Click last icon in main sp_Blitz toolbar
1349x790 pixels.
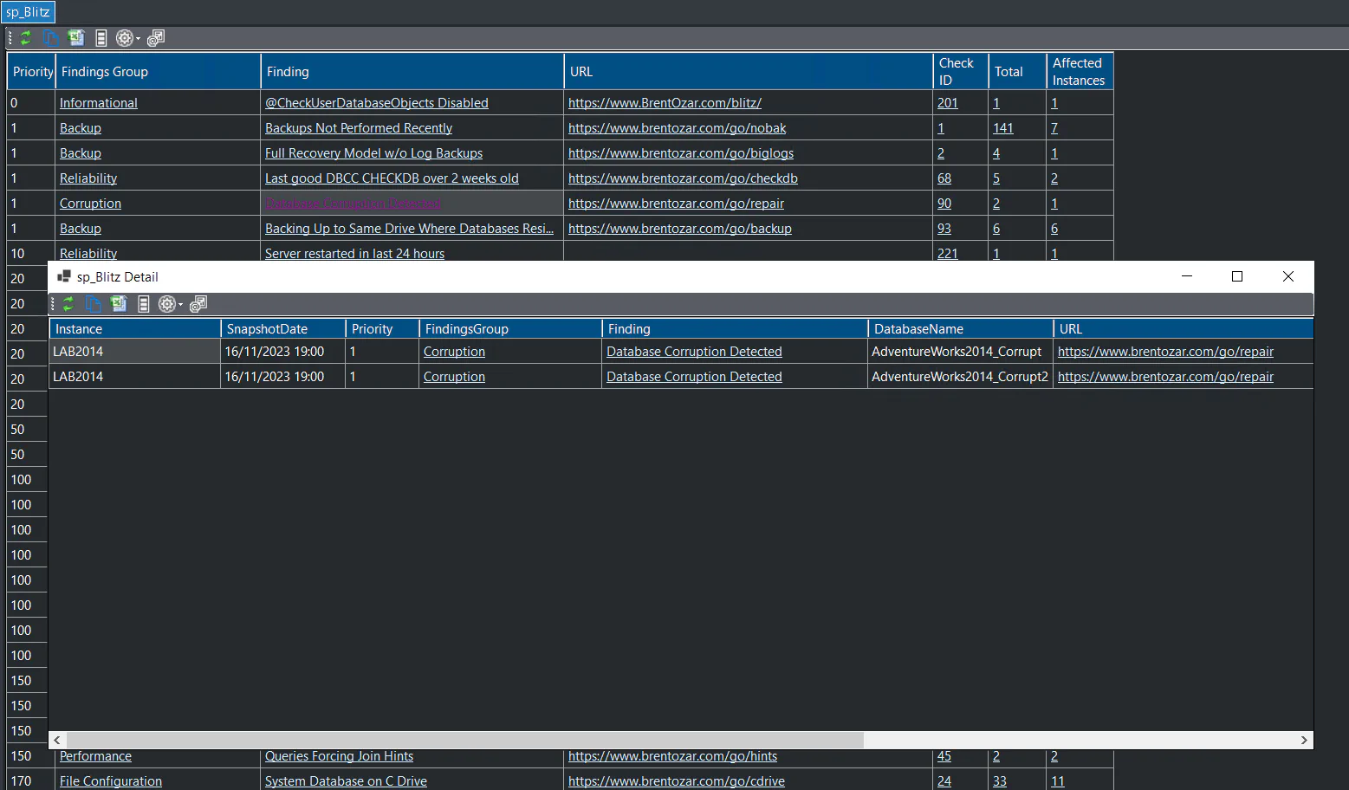tap(156, 38)
